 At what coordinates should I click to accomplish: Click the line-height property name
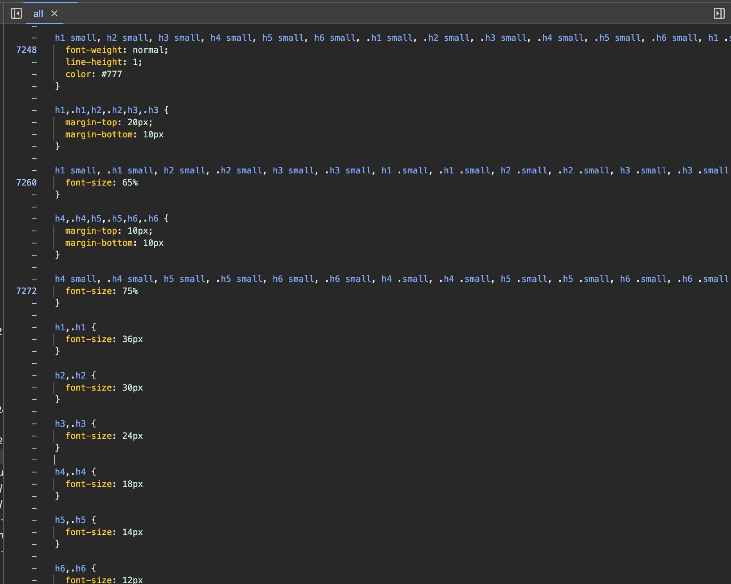(x=94, y=62)
